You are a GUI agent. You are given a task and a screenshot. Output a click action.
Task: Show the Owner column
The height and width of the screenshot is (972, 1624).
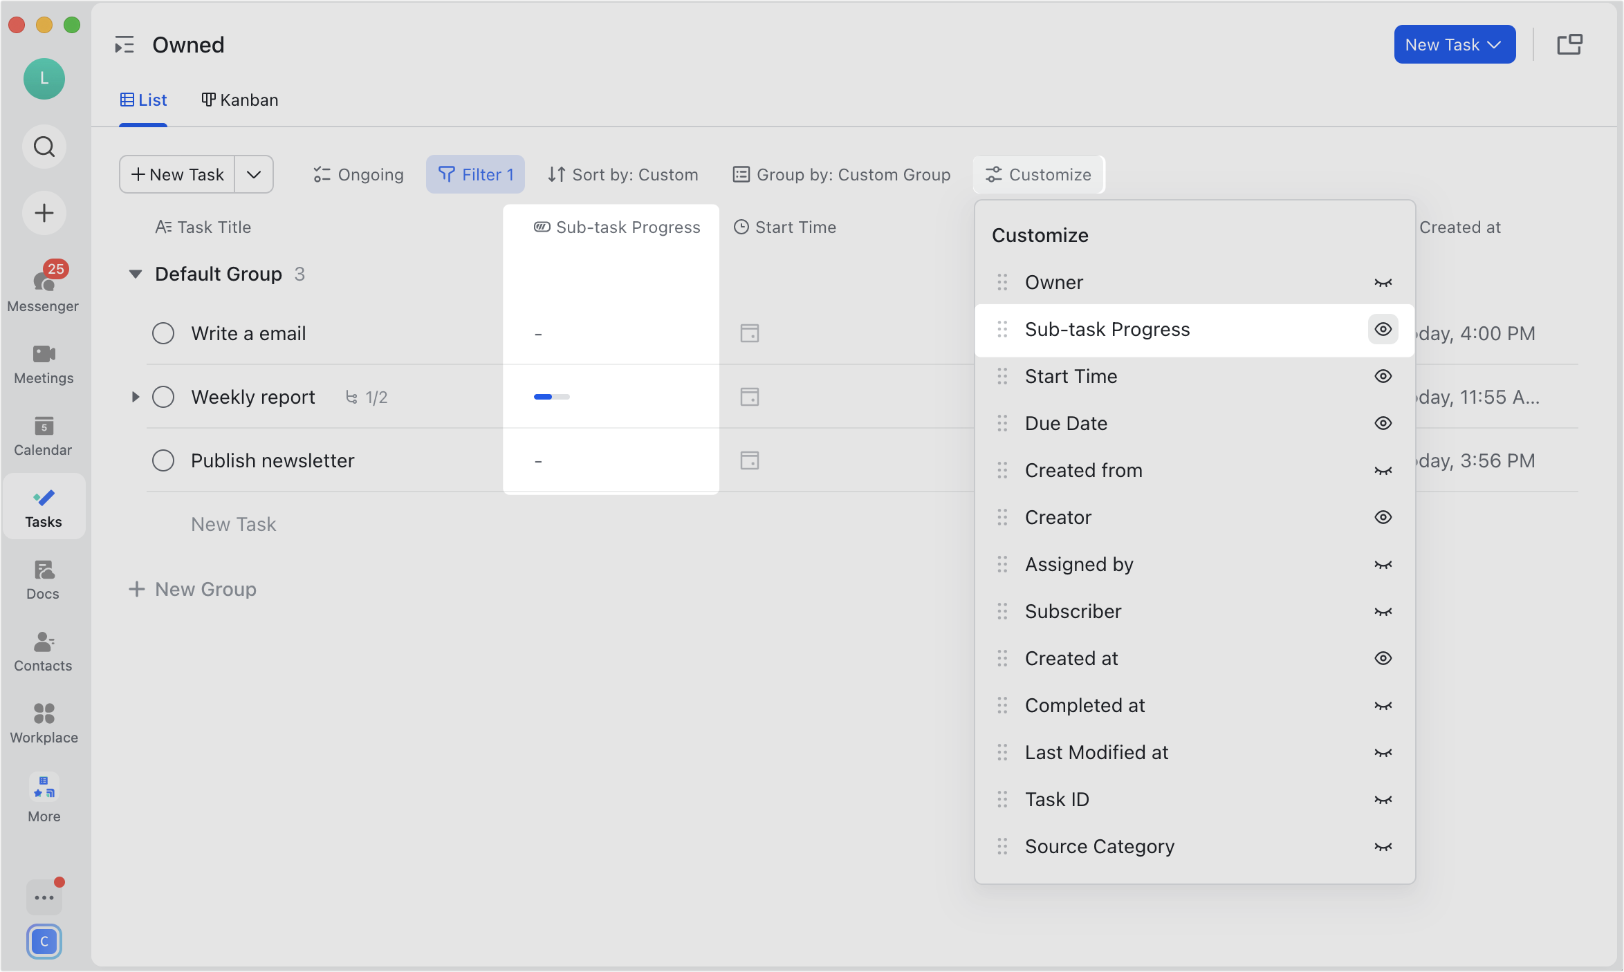click(1383, 282)
